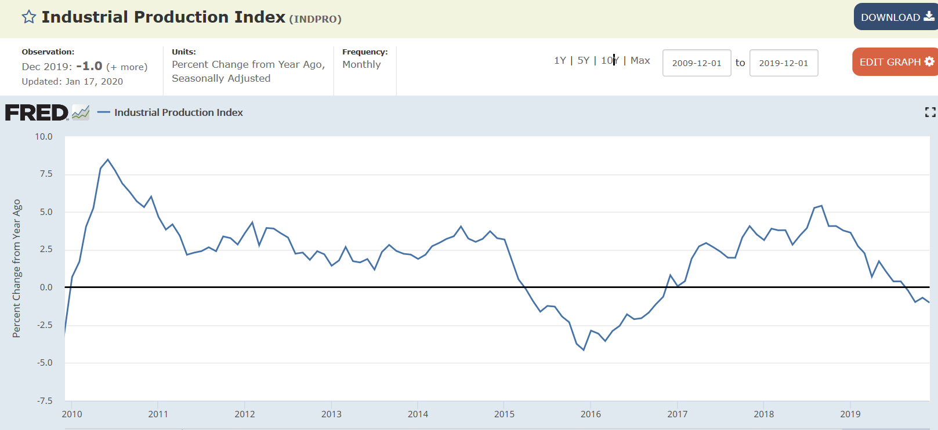The width and height of the screenshot is (938, 430).
Task: Click the -2.5 y-axis label
Action: [45, 325]
